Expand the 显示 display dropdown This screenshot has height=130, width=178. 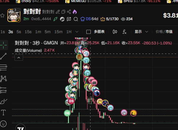tap(141, 32)
